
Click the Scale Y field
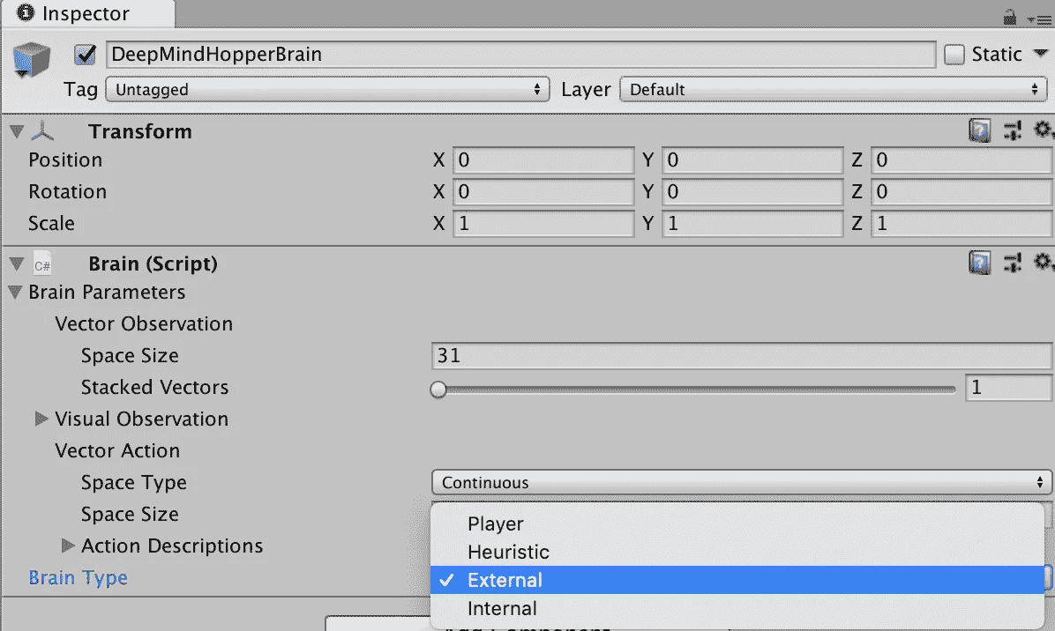(752, 224)
